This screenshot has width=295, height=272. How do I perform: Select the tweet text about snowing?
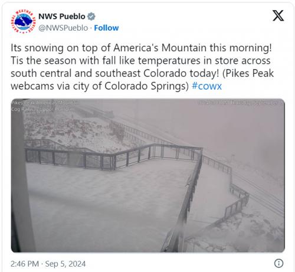[142, 67]
